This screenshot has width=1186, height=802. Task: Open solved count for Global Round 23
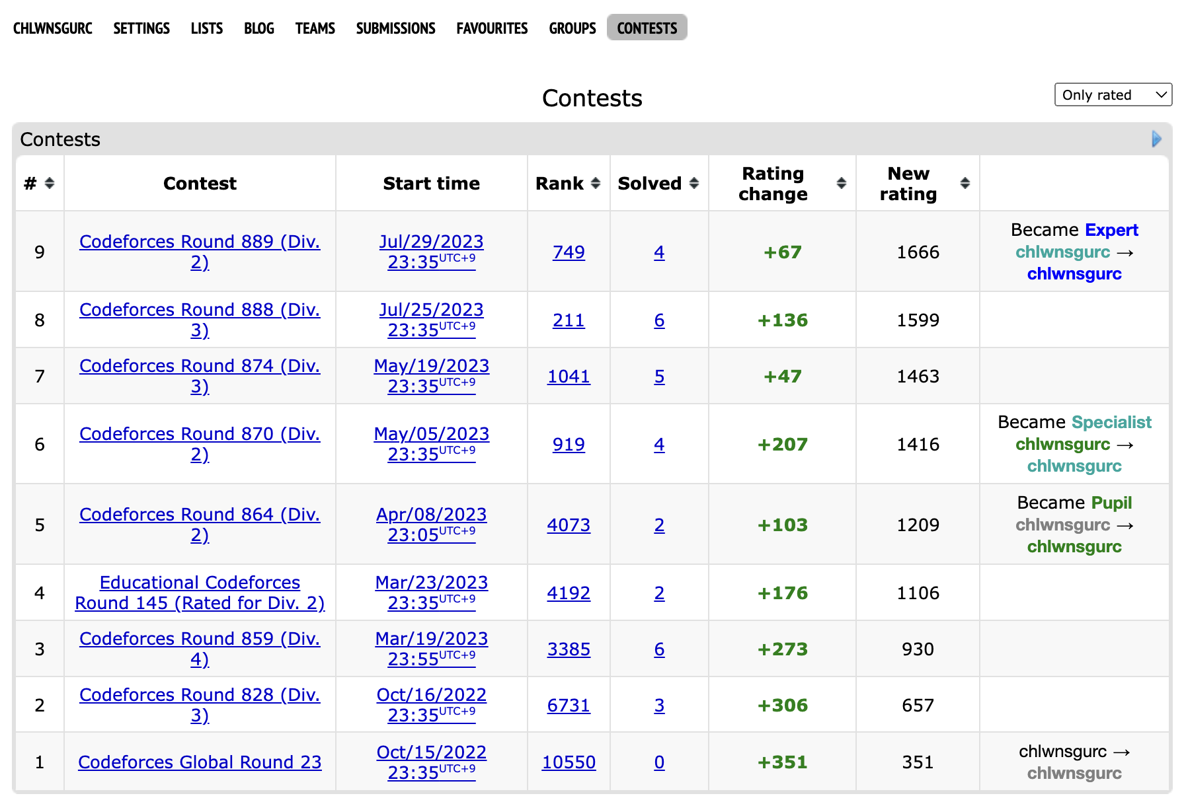[659, 762]
